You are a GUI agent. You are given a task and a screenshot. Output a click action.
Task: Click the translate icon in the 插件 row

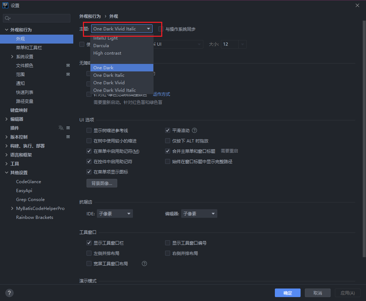(x=61, y=128)
